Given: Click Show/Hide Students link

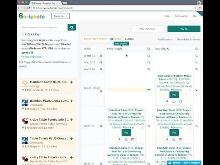Looking at the screenshot, I should point(189,40).
